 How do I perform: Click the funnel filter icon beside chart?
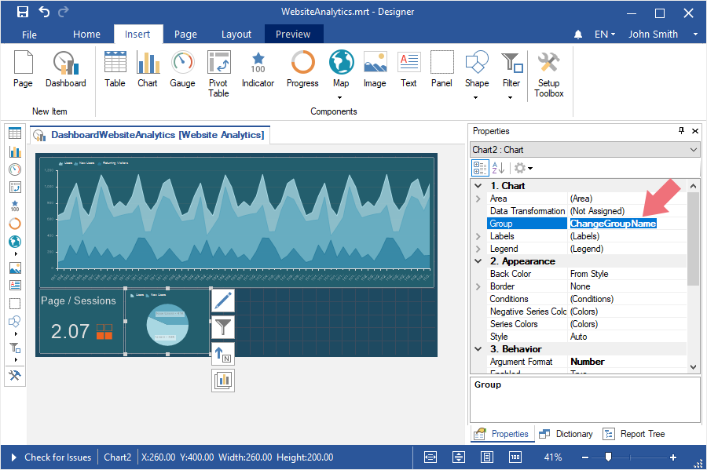click(x=223, y=327)
